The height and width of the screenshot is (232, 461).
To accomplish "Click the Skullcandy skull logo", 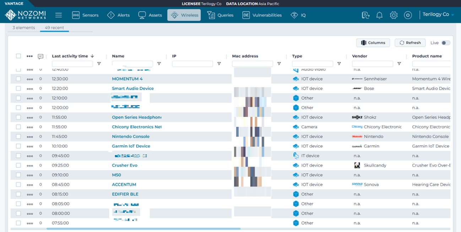I will (x=357, y=165).
